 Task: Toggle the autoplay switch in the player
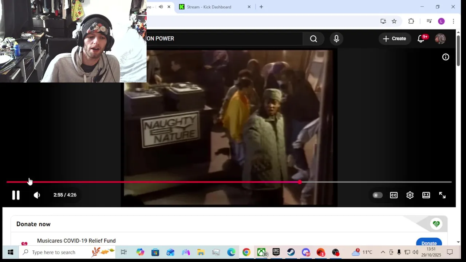point(377,195)
